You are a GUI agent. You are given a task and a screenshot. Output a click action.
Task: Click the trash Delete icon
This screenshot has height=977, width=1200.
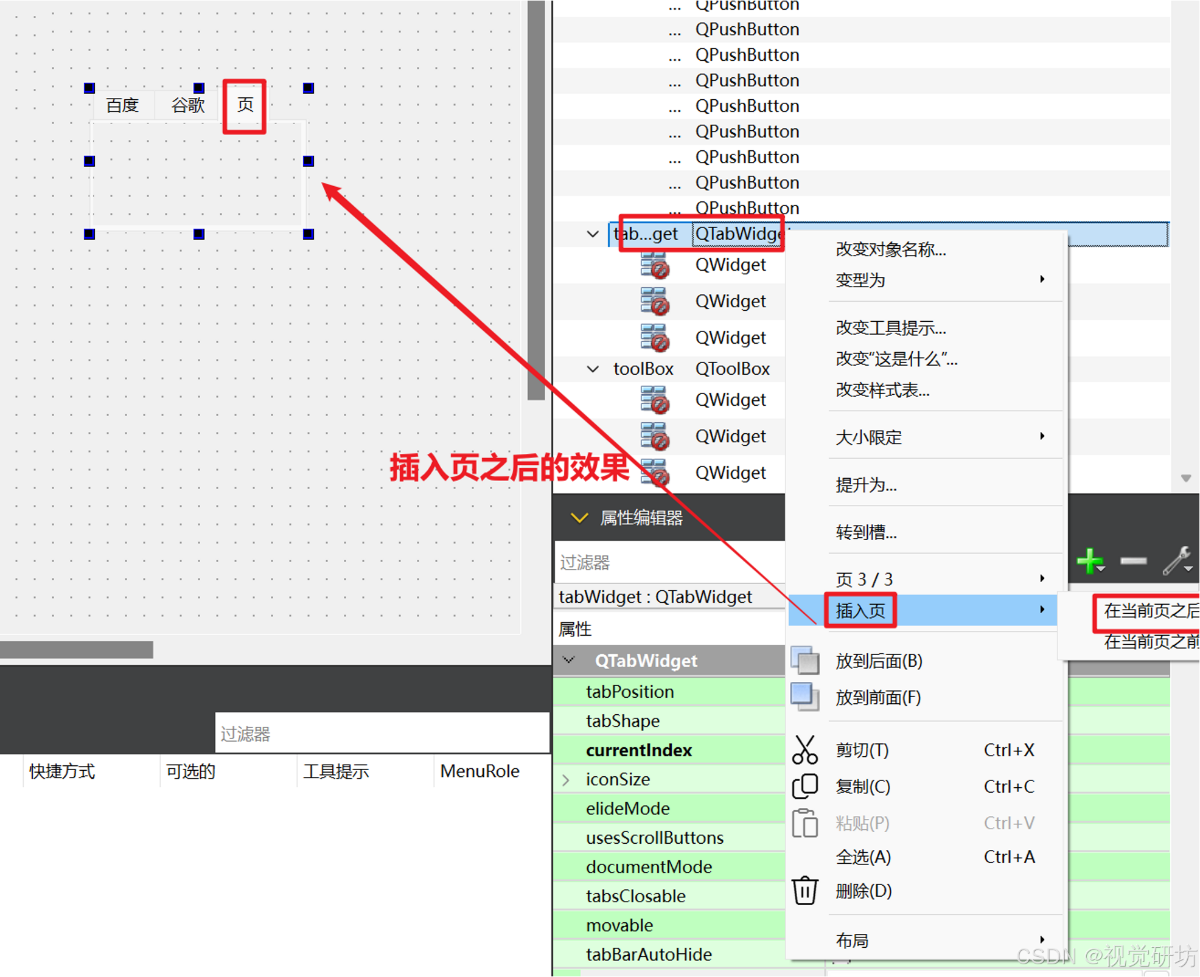pyautogui.click(x=804, y=891)
